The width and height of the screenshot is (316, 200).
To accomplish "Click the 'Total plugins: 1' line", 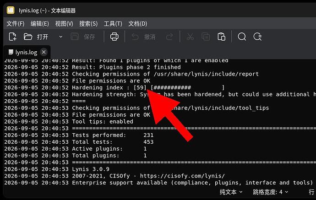I will 76,156.
